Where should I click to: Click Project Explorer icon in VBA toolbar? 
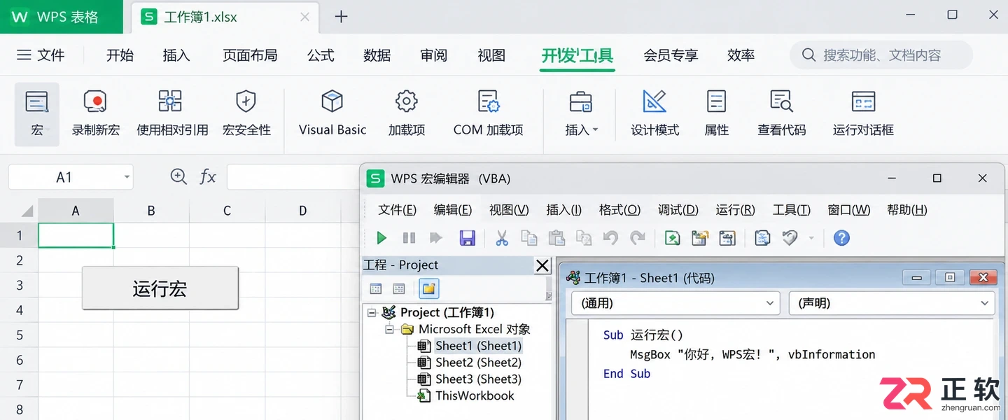pos(700,238)
